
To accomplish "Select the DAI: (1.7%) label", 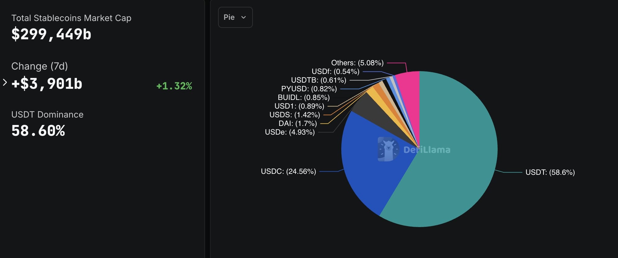I will (x=298, y=123).
